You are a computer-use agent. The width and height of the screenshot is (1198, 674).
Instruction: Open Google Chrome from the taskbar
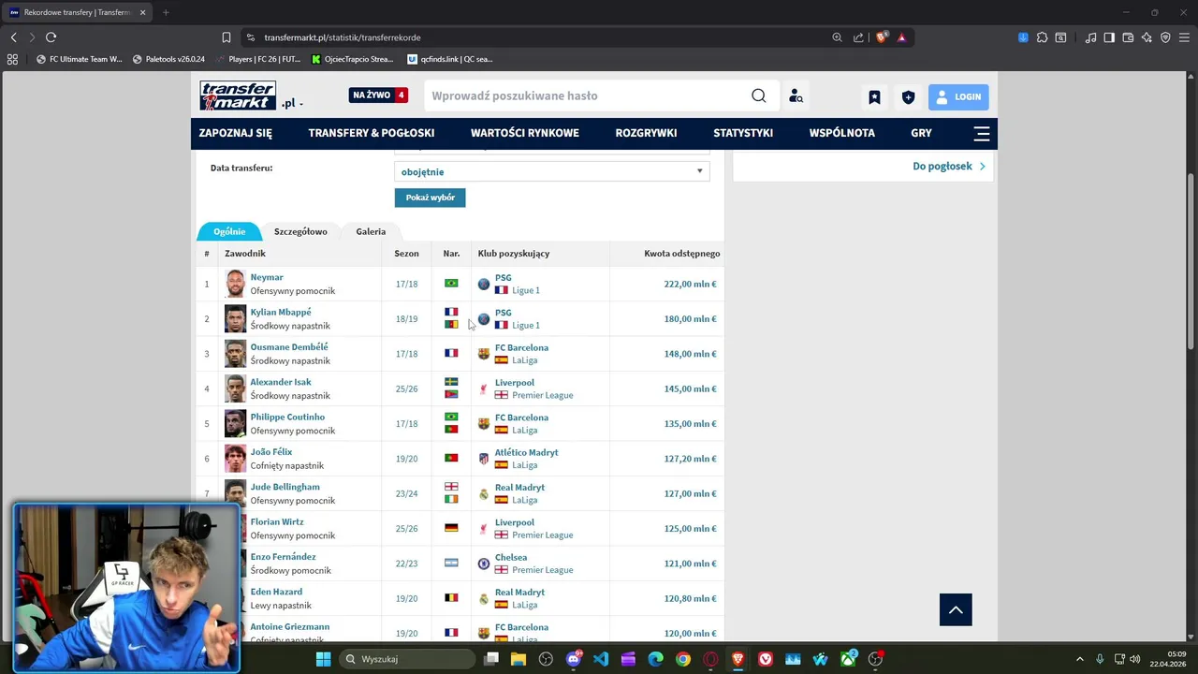coord(683,659)
